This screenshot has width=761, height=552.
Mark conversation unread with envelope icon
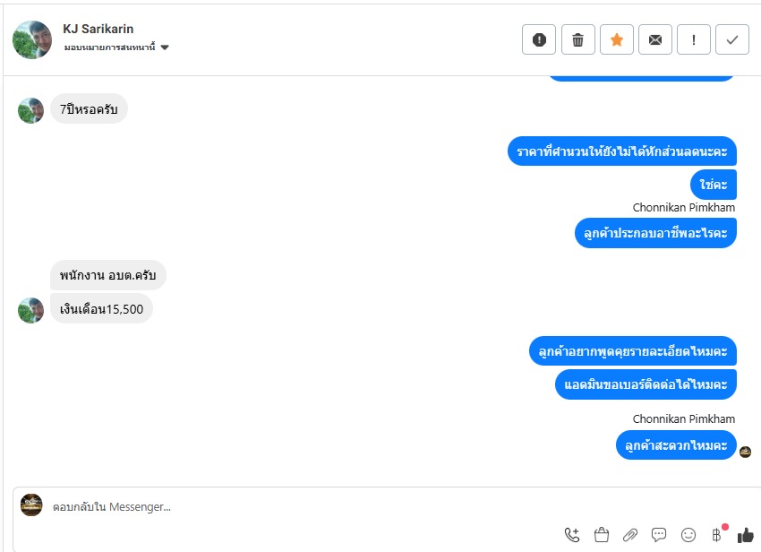pyautogui.click(x=654, y=39)
